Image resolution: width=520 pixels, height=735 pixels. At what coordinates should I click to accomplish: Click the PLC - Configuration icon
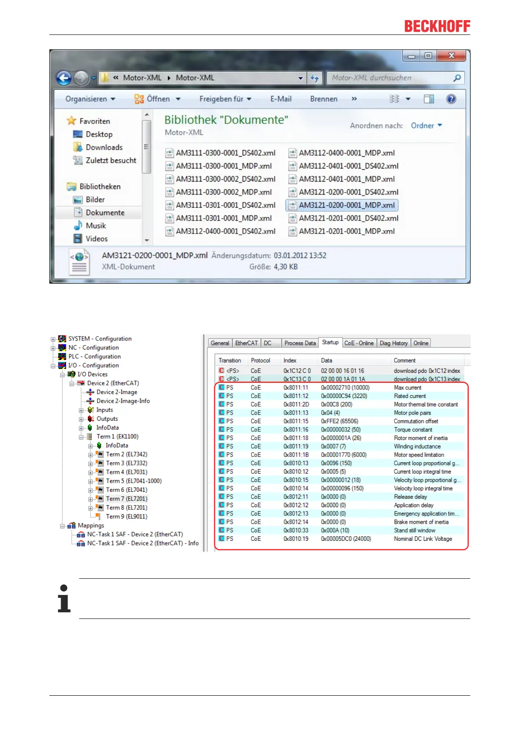[62, 357]
